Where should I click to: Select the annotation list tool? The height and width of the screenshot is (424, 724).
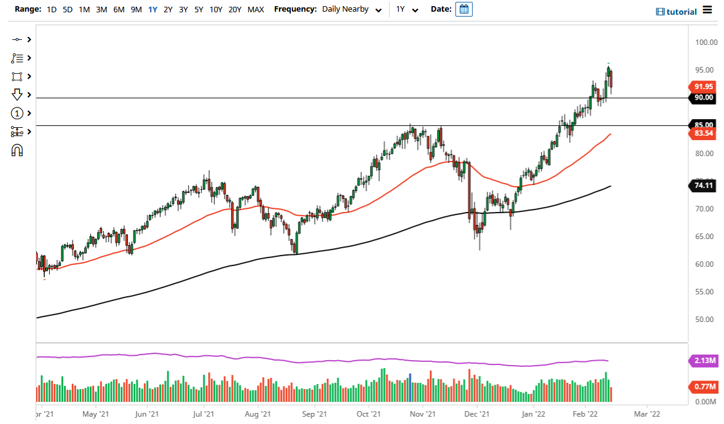(x=17, y=58)
